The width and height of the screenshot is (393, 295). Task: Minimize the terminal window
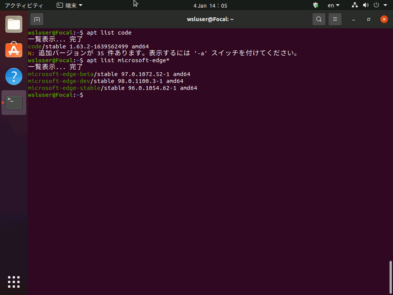353,20
